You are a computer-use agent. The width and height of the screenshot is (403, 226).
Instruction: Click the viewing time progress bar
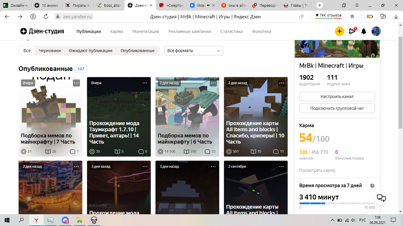click(x=337, y=203)
